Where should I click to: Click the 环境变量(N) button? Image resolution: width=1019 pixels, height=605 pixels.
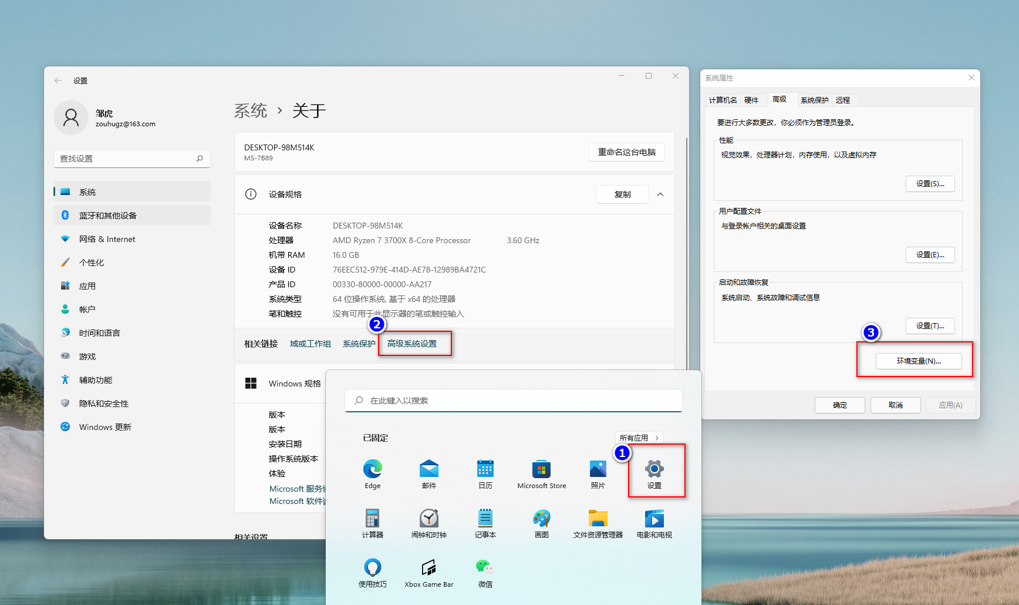pyautogui.click(x=919, y=361)
